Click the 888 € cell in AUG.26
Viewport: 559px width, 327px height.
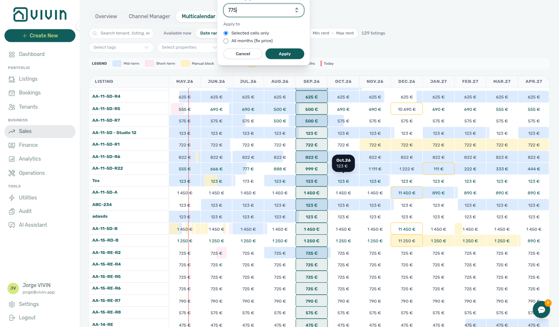pyautogui.click(x=279, y=169)
